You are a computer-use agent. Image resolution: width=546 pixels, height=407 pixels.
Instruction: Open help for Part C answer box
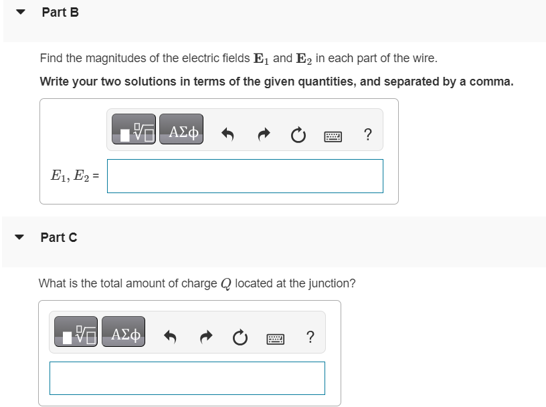(310, 337)
